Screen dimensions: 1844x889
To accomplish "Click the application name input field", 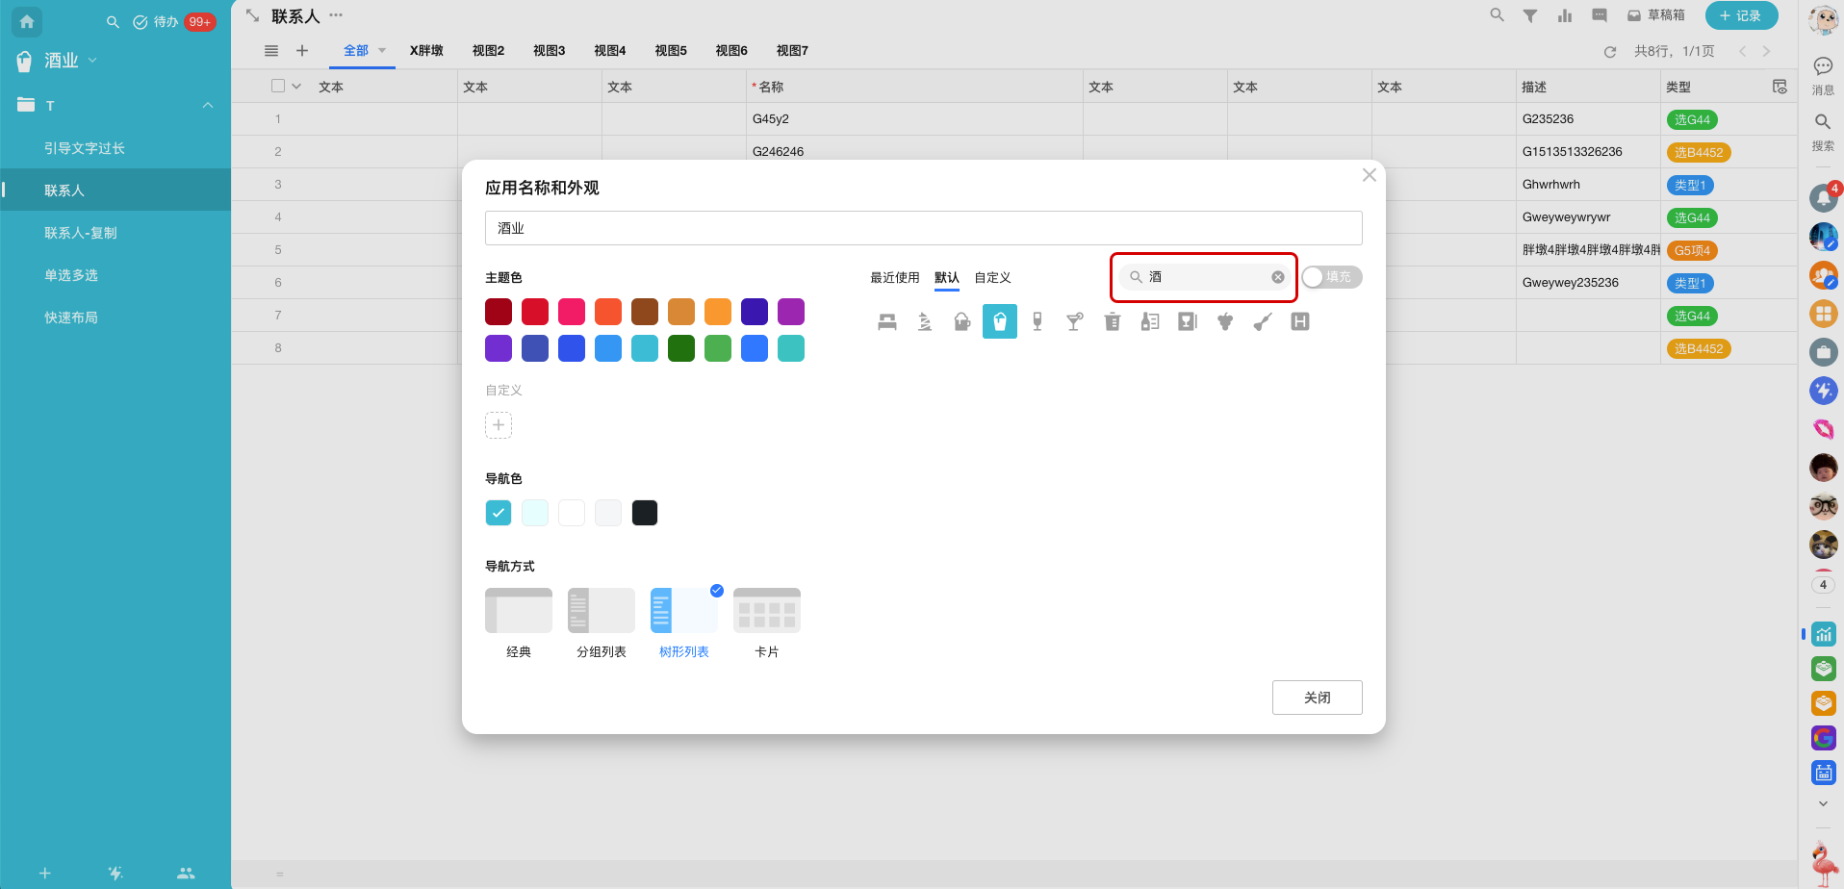I will coord(923,228).
